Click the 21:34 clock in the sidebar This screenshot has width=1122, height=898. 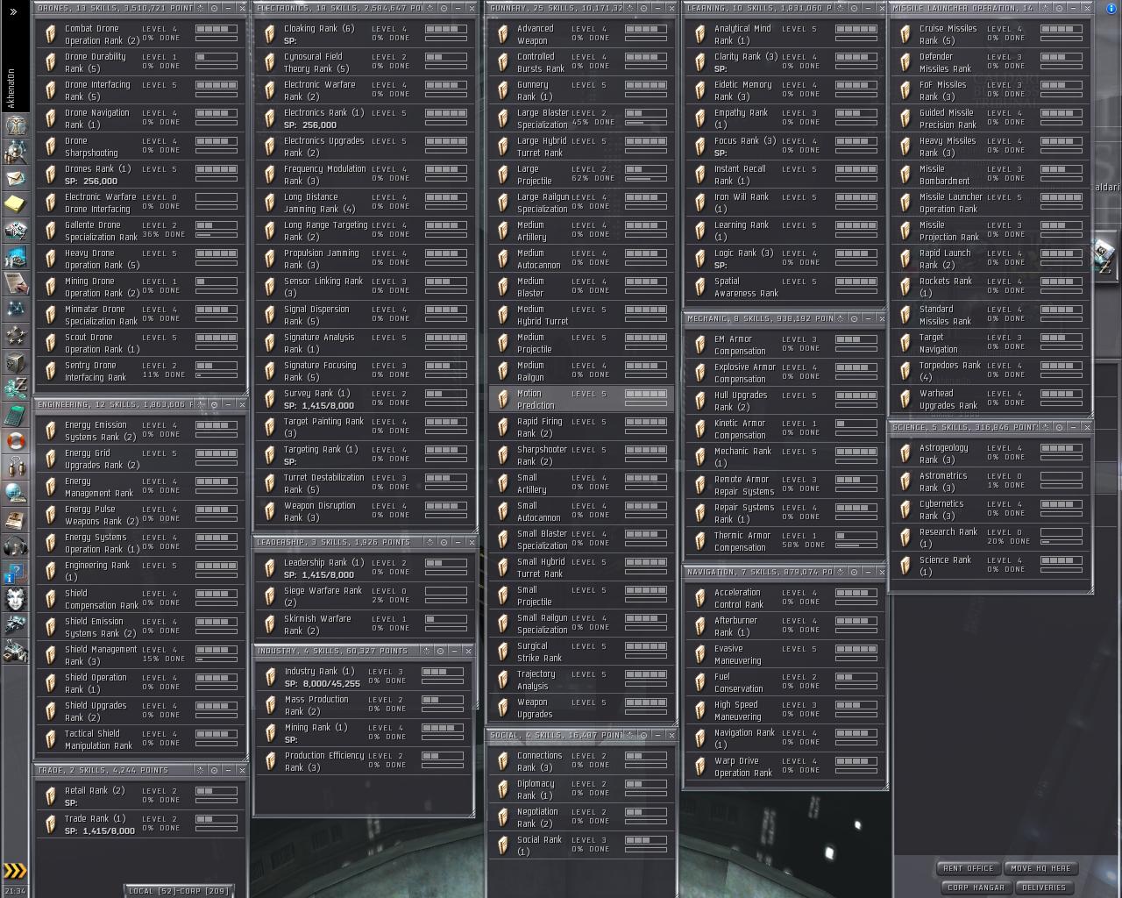point(15,891)
